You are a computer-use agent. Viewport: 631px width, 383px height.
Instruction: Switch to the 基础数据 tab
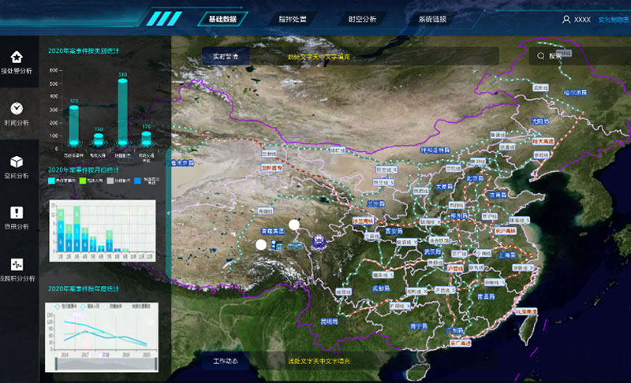point(222,19)
